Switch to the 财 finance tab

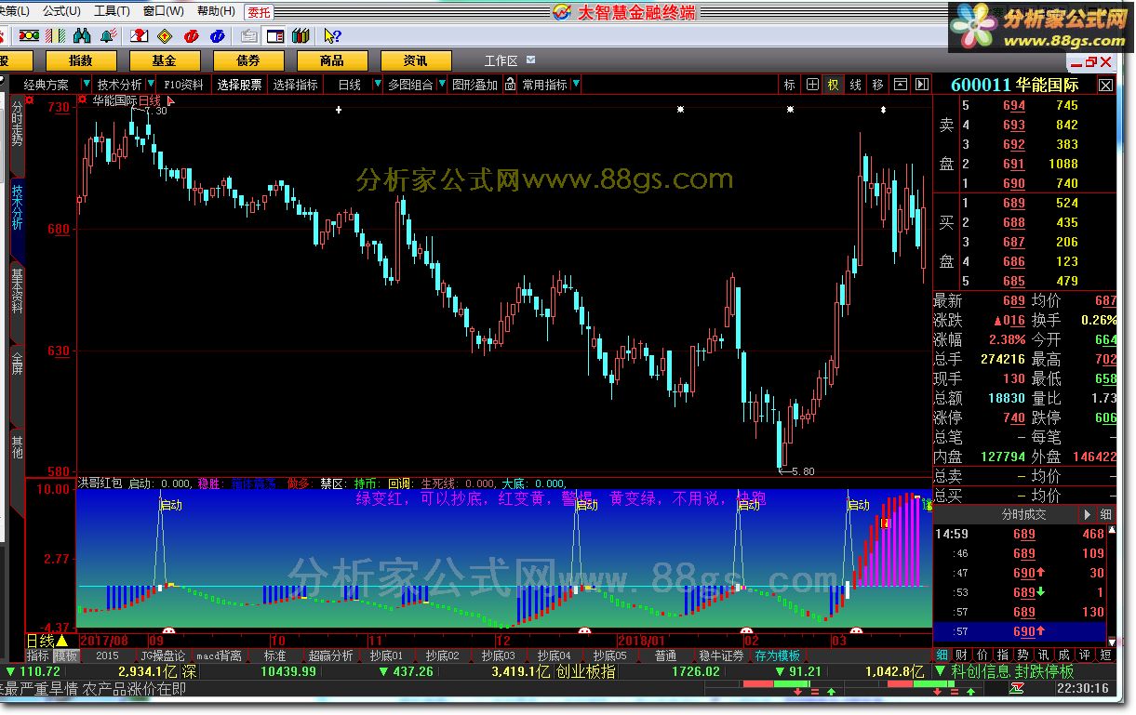click(x=960, y=655)
